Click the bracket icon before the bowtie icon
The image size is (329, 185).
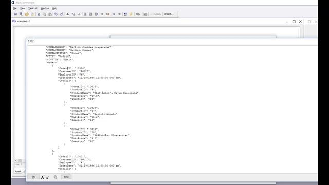[x=102, y=14]
